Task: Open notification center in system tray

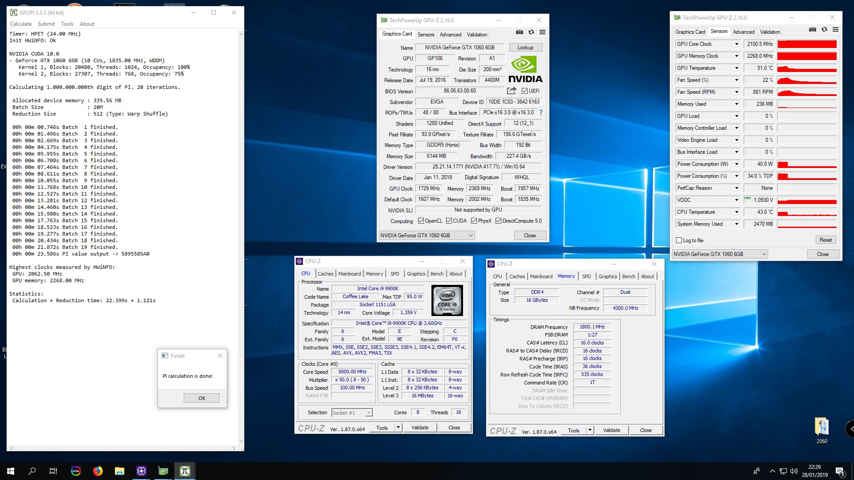Action: pyautogui.click(x=839, y=471)
